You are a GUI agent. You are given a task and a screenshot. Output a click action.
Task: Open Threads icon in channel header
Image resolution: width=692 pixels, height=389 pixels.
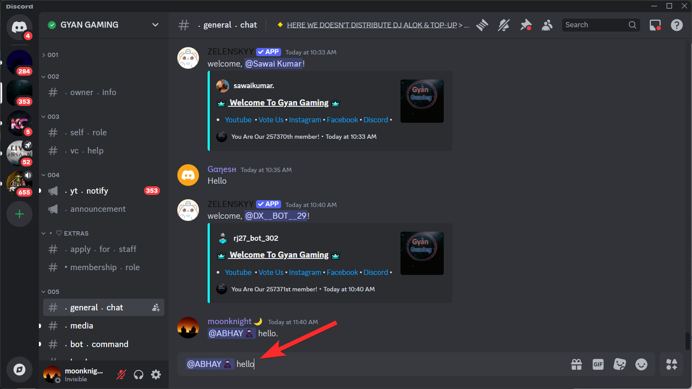pyautogui.click(x=482, y=25)
